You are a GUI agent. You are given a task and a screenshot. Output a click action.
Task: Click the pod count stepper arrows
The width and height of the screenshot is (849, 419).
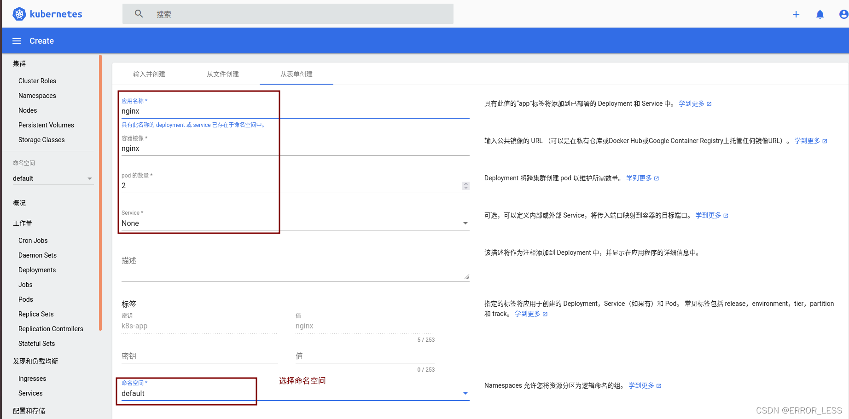coord(466,186)
